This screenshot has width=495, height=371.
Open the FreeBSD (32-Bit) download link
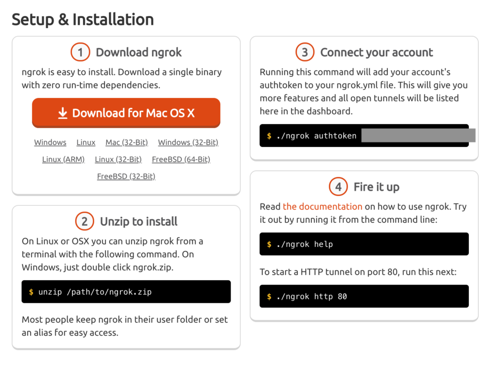(126, 176)
